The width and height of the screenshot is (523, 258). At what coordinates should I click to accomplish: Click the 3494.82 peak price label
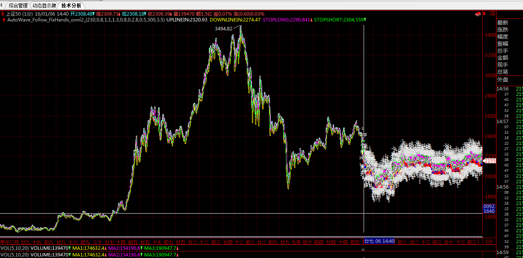tap(223, 28)
